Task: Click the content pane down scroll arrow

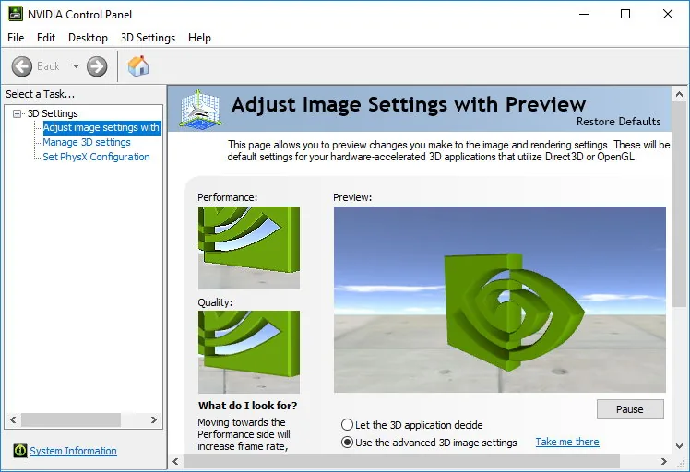Action: click(679, 446)
